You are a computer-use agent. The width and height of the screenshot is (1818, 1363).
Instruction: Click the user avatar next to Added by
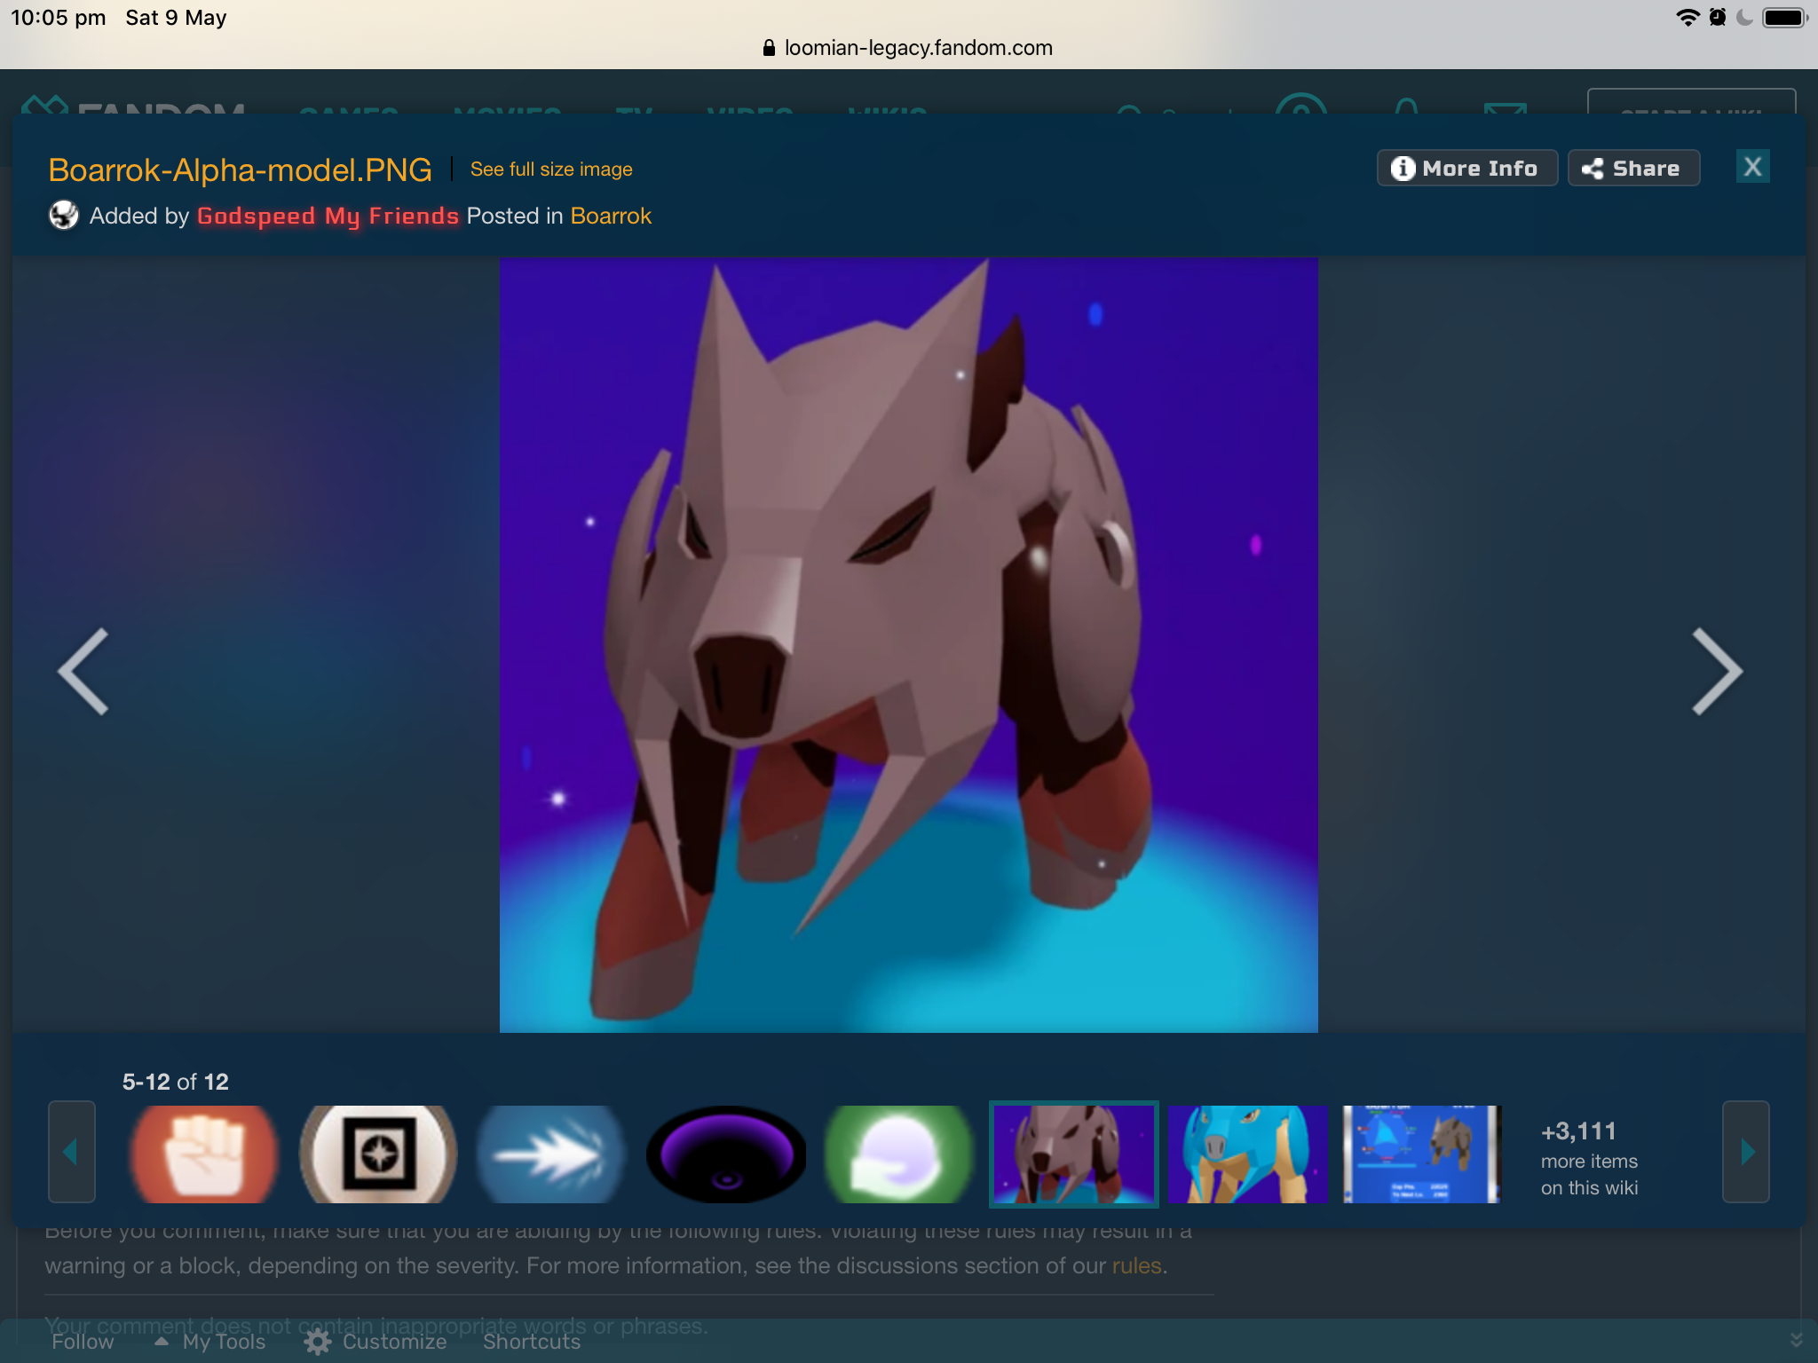click(x=64, y=216)
